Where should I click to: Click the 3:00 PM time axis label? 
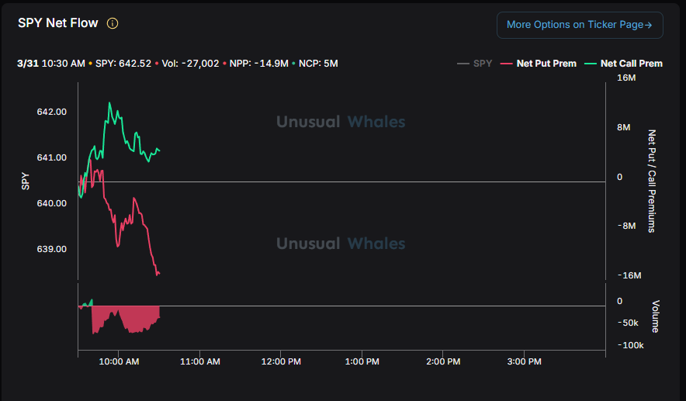coord(524,361)
